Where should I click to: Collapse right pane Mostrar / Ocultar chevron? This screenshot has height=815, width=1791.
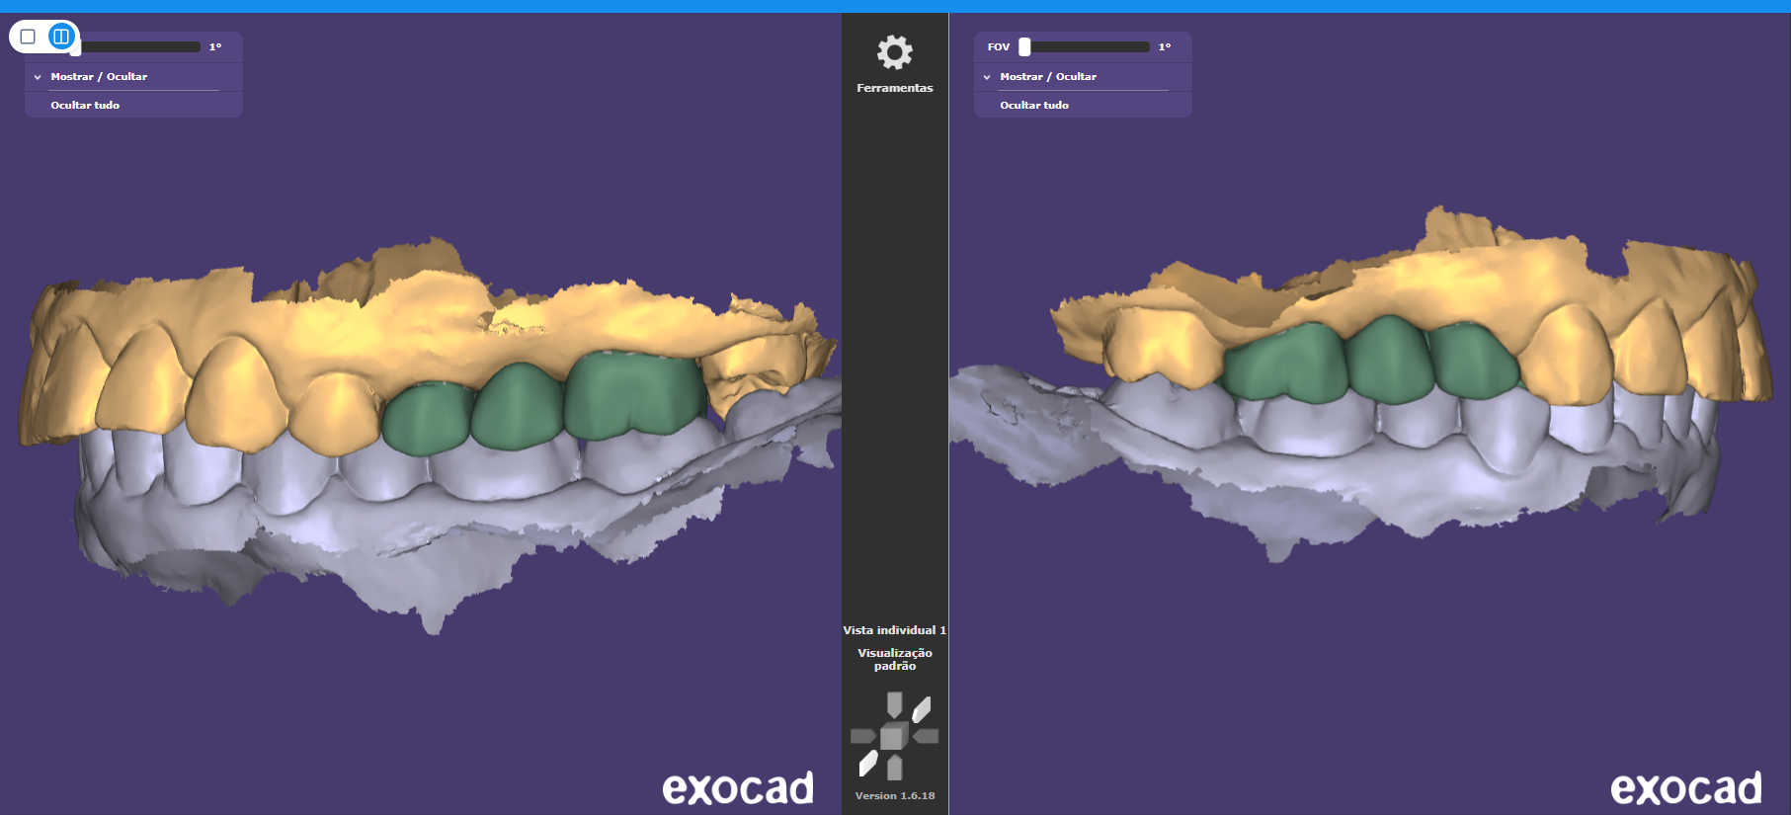986,77
